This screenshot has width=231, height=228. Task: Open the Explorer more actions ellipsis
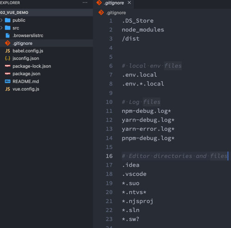coord(85,3)
